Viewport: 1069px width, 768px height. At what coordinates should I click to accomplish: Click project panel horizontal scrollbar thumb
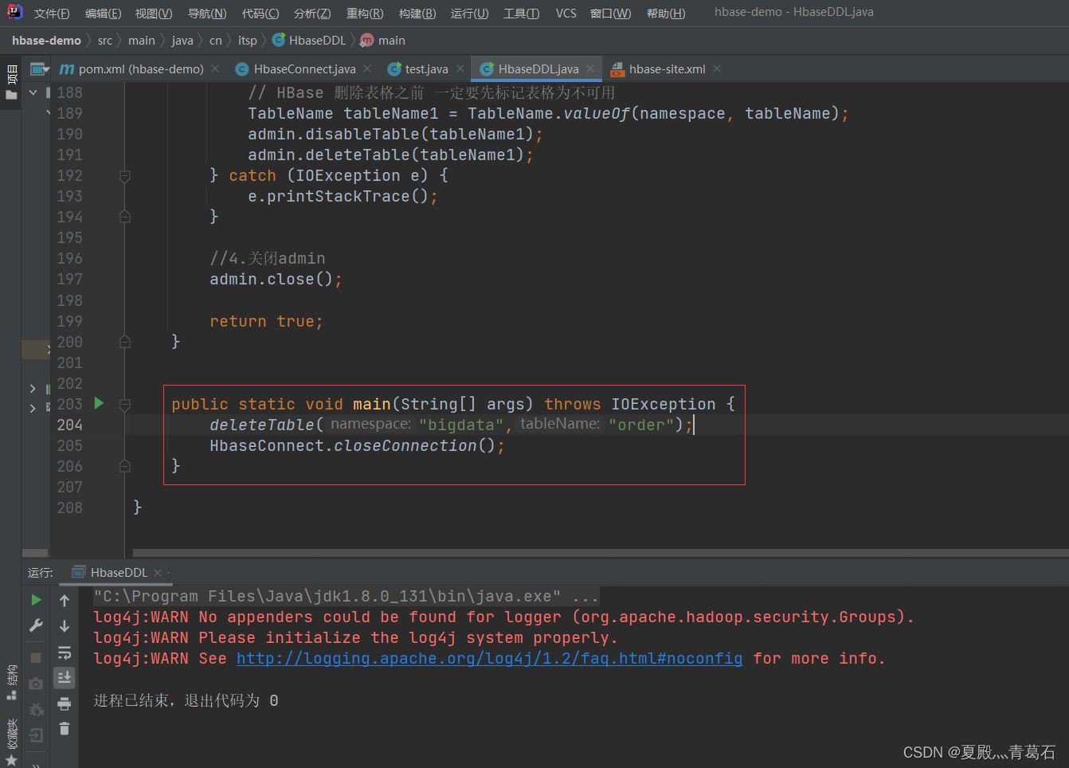(35, 552)
